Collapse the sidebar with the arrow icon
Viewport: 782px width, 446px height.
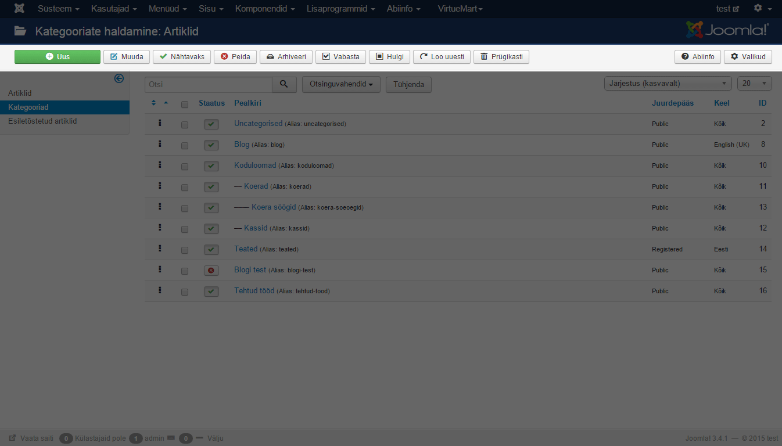119,78
